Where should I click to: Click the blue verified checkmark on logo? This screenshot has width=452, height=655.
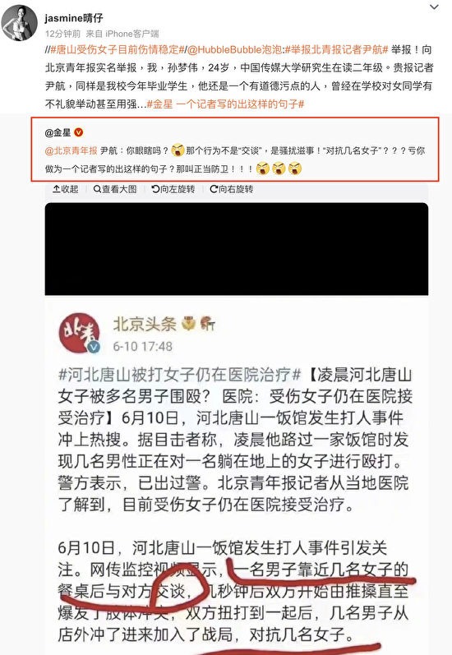coord(94,347)
